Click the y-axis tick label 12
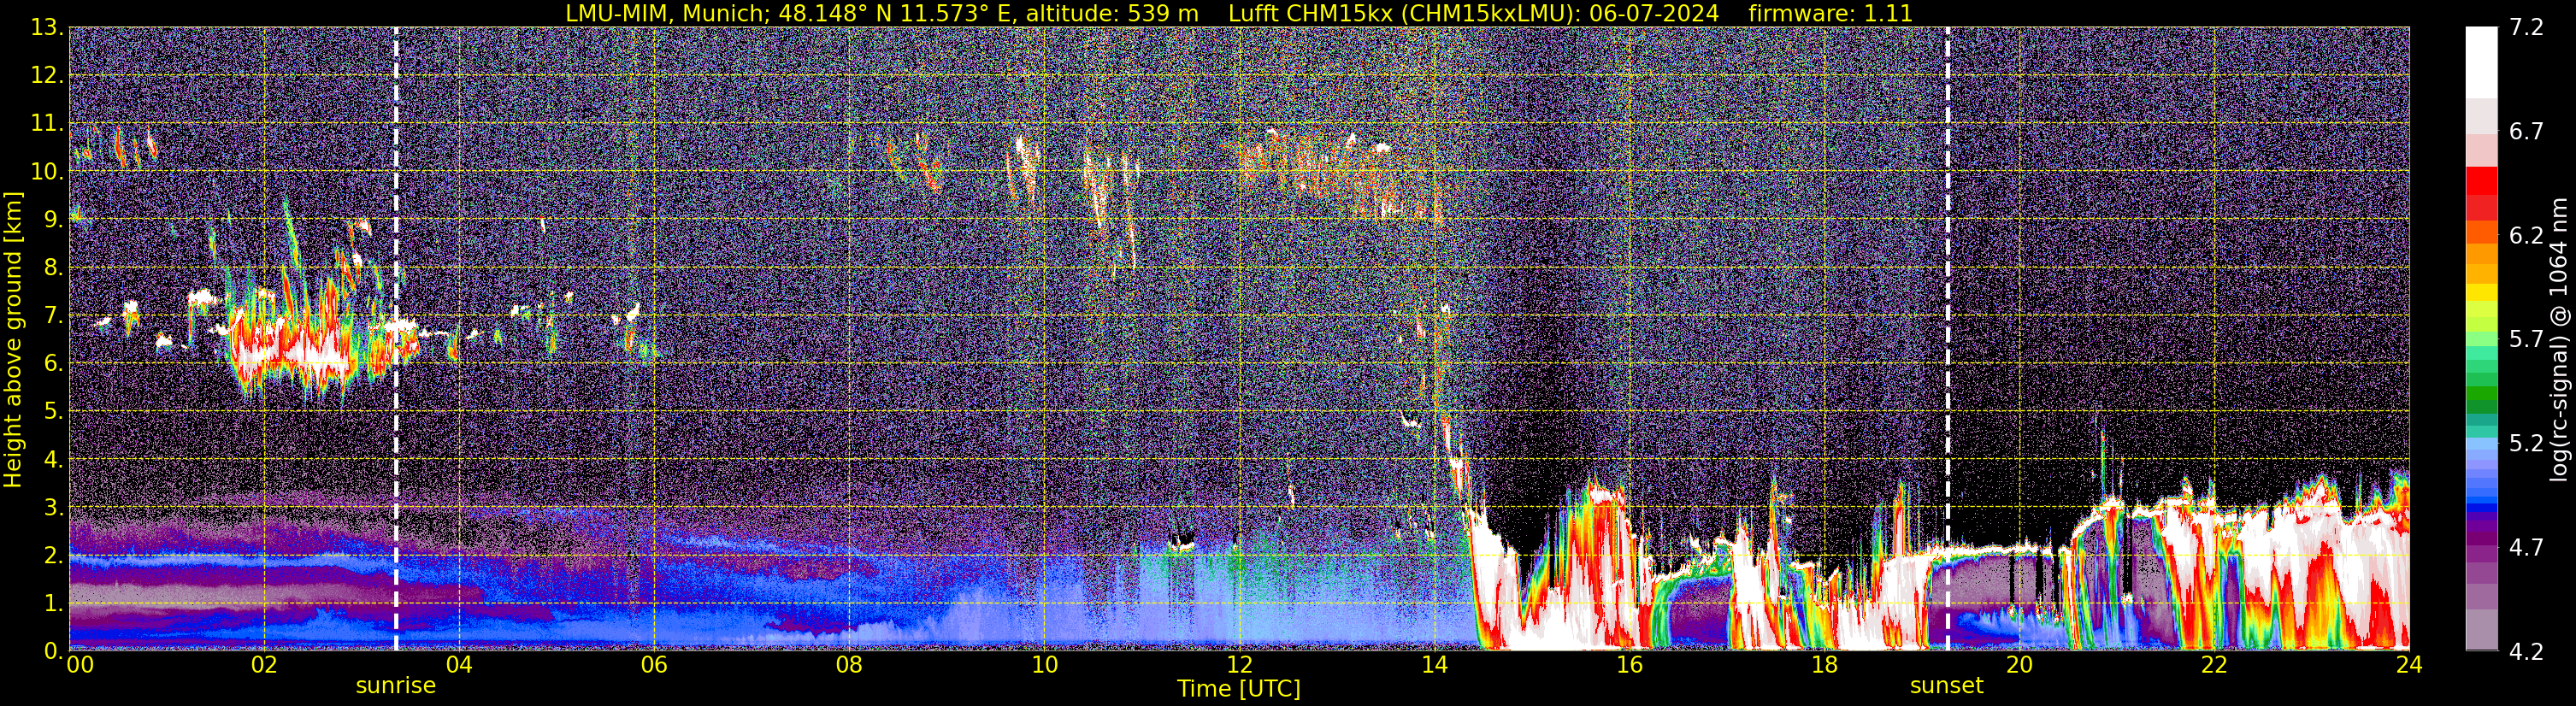 47,76
